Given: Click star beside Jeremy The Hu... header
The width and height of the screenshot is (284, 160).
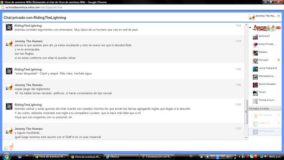Looking at the screenshot, I should (x=279, y=16).
